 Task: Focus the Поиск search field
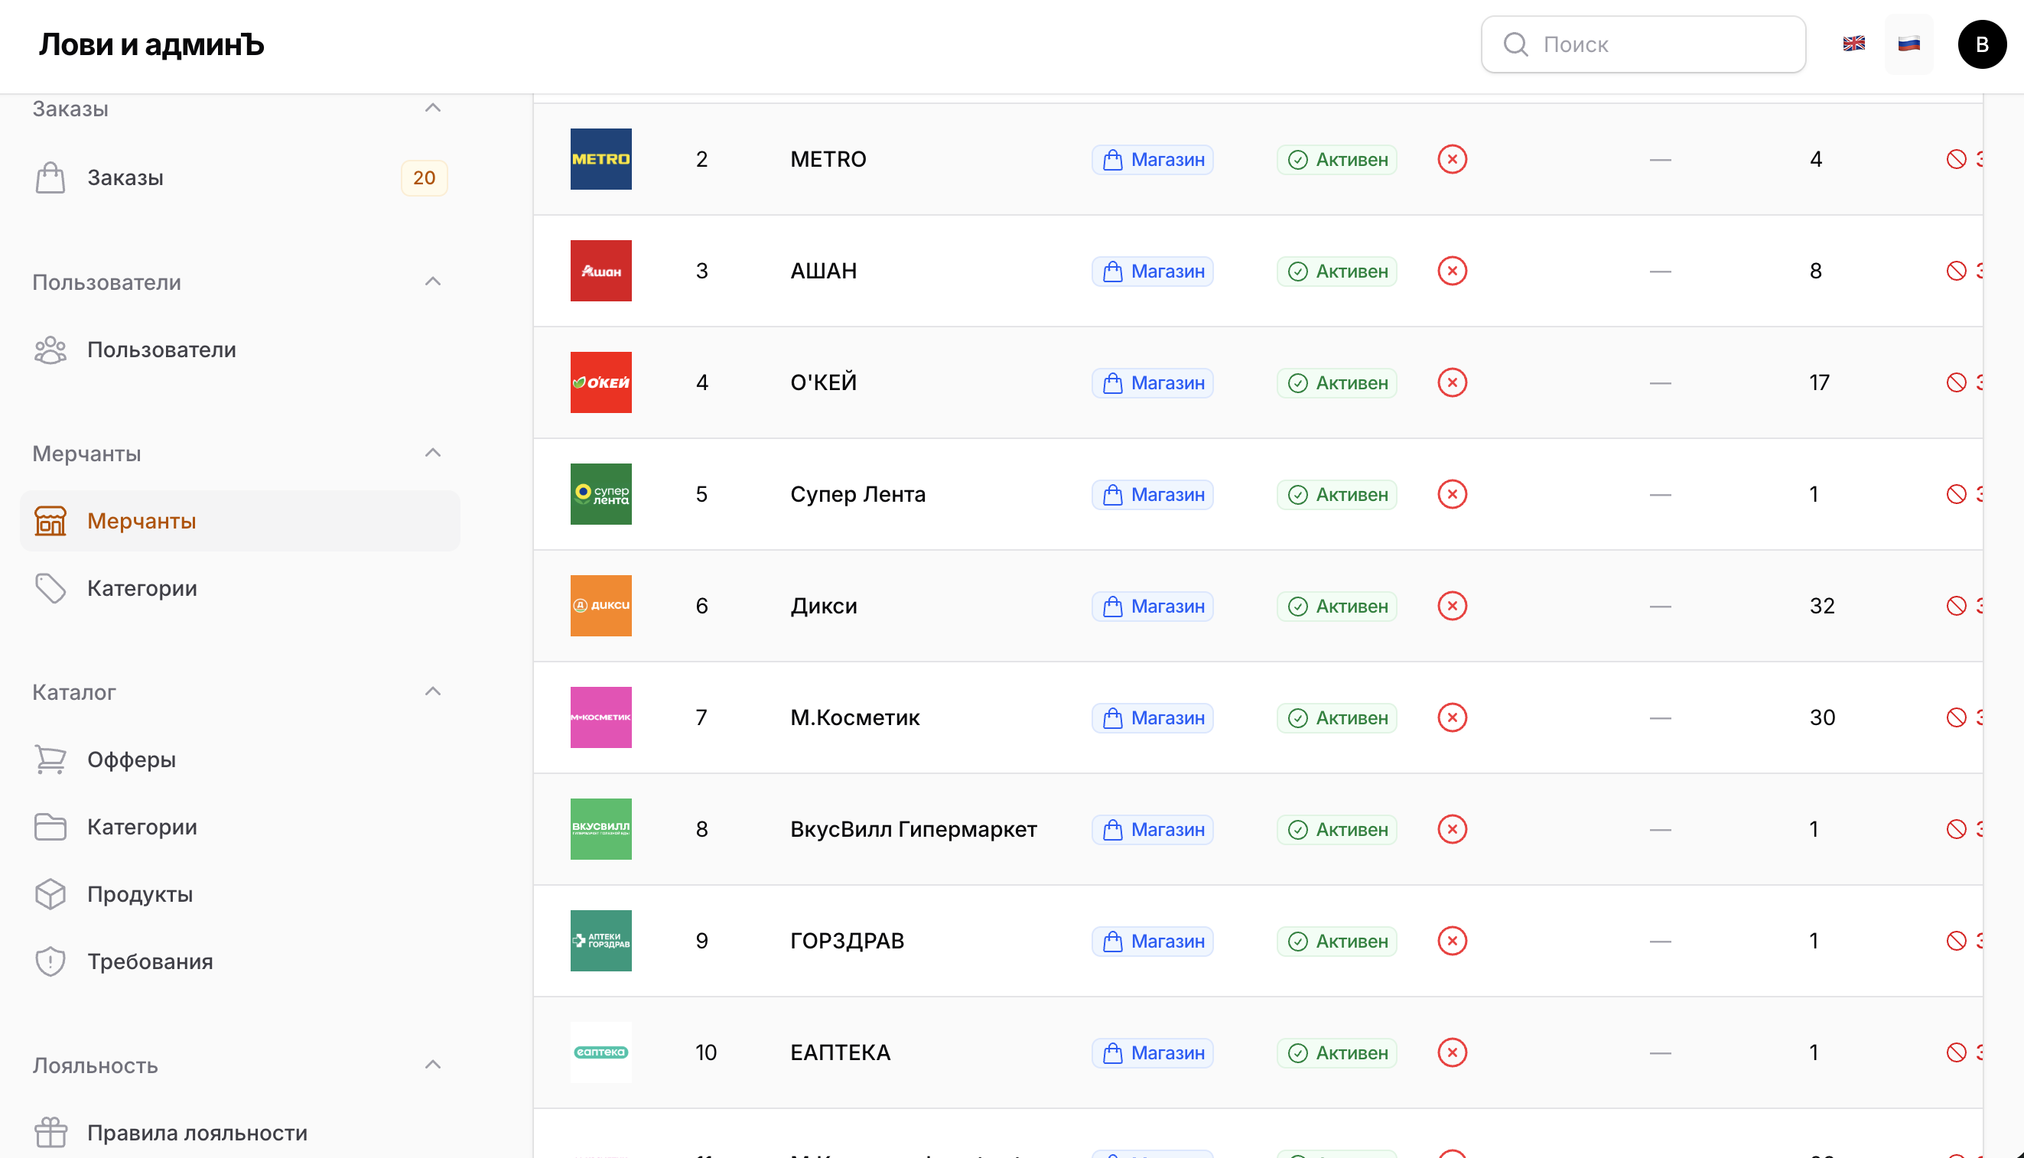1643,44
